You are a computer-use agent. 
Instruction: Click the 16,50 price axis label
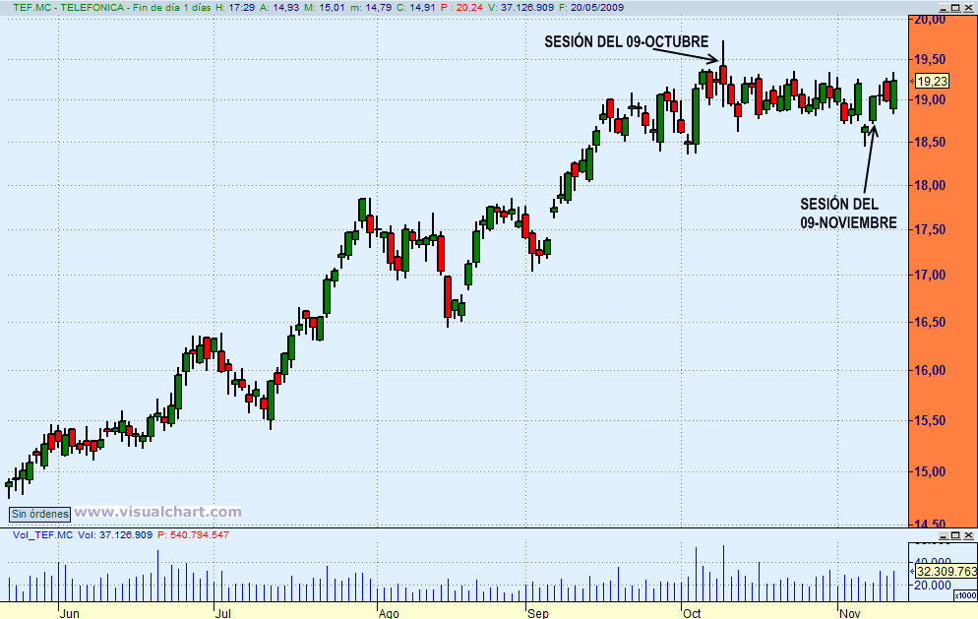pos(930,322)
